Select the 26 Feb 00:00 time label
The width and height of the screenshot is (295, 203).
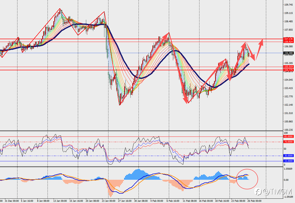[254, 201]
